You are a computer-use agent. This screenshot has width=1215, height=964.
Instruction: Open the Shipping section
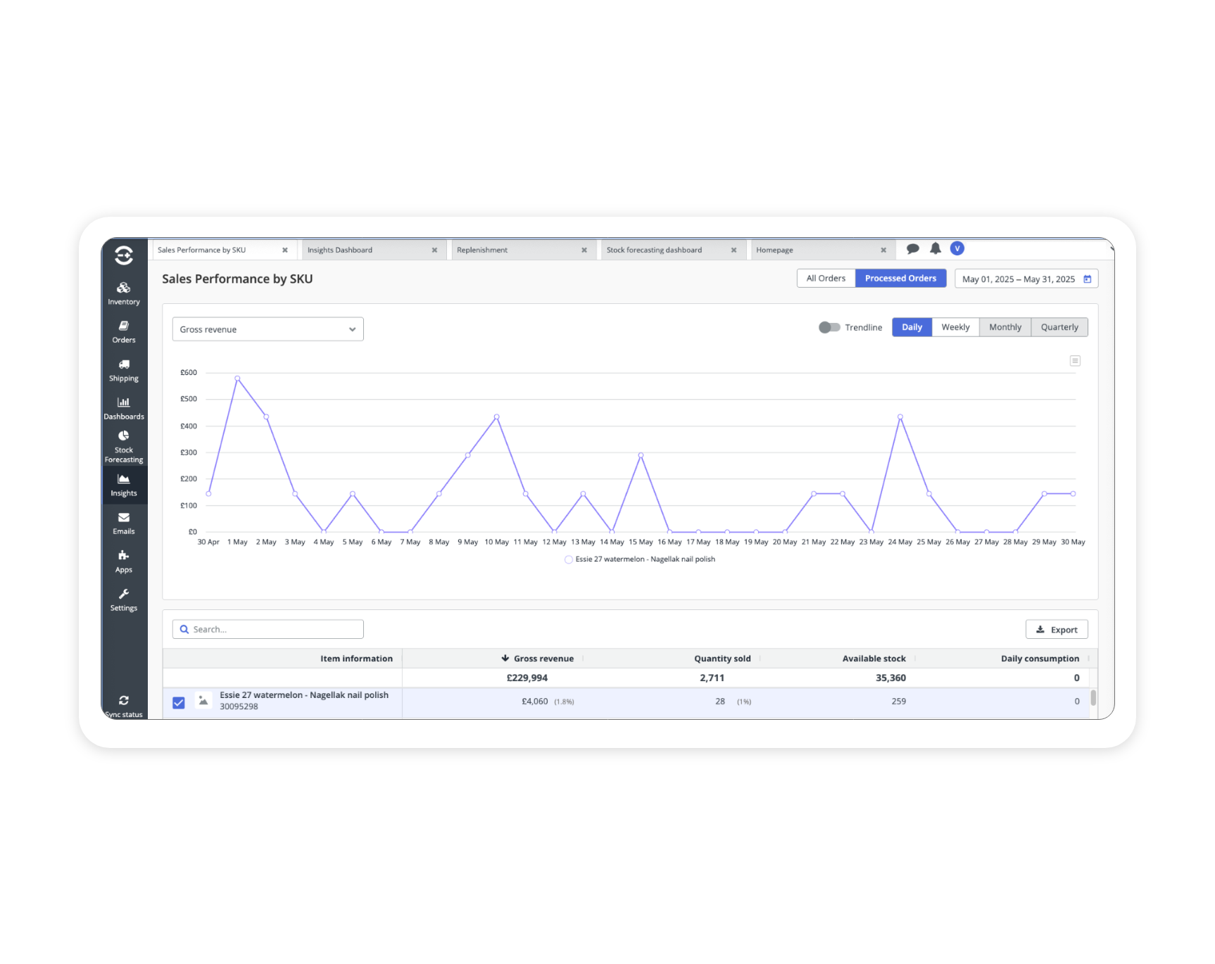pos(124,368)
